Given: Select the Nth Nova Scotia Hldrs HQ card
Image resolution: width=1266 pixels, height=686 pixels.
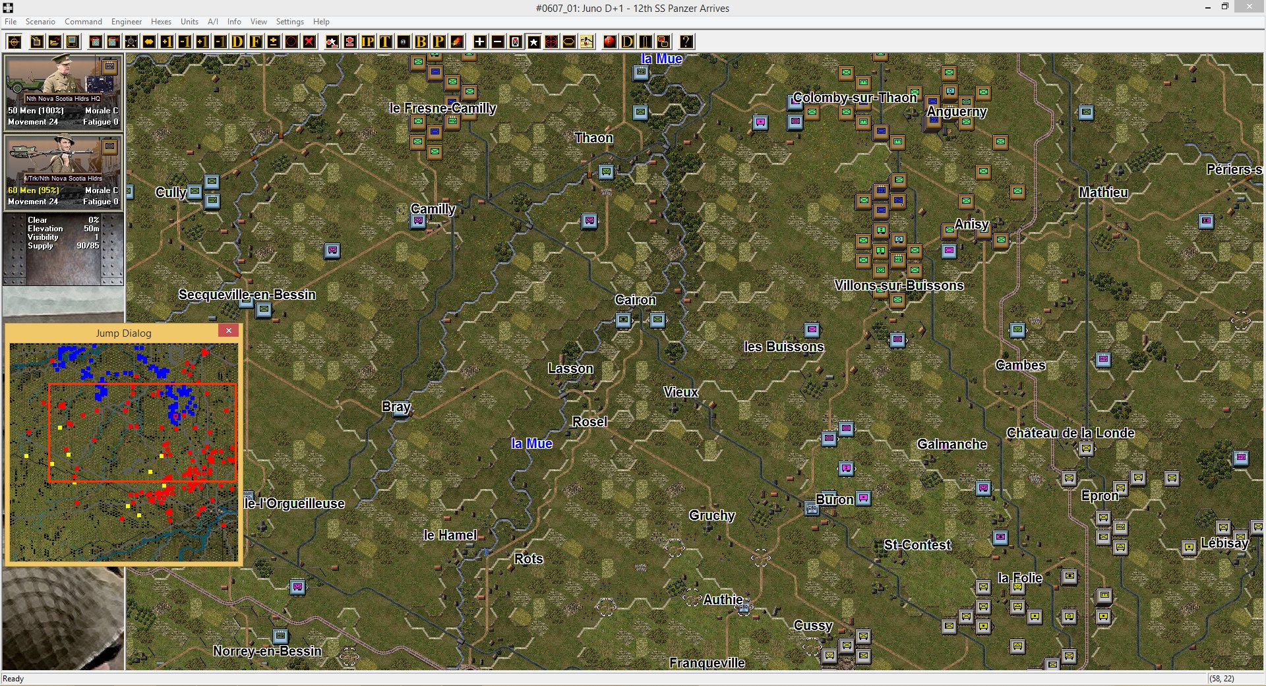Looking at the screenshot, I should [63, 92].
